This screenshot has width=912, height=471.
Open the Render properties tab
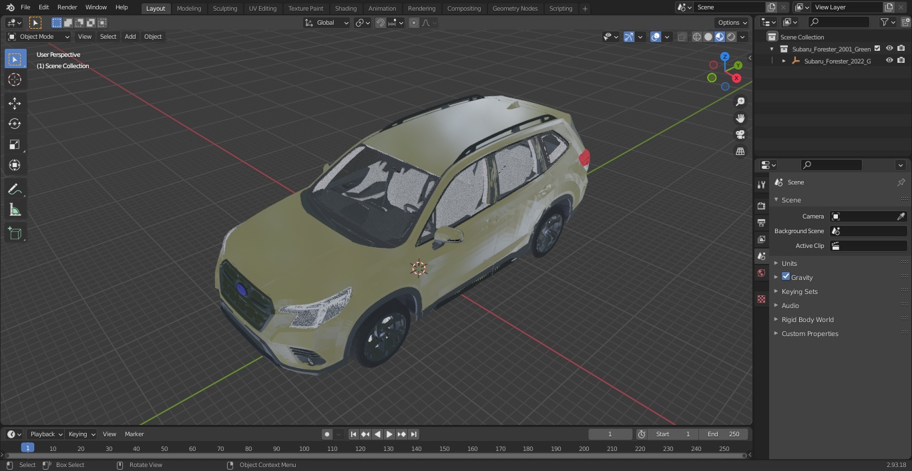(x=761, y=206)
